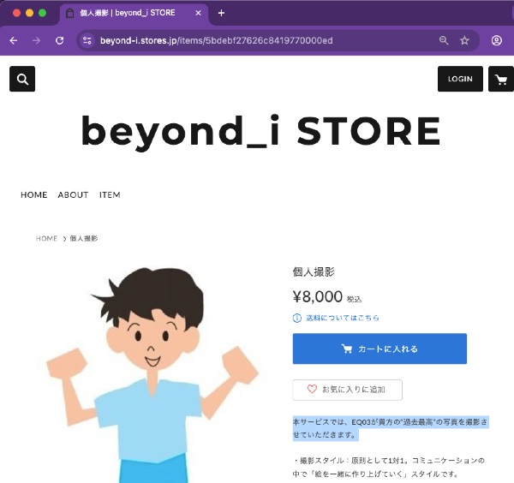Screen dimensions: 514x483
Task: Select ITEM in navigation menu
Action: pos(110,194)
